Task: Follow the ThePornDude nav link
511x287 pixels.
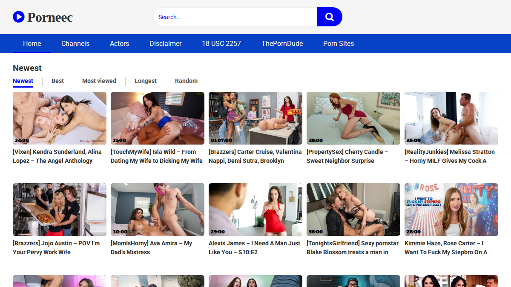Action: [x=282, y=43]
